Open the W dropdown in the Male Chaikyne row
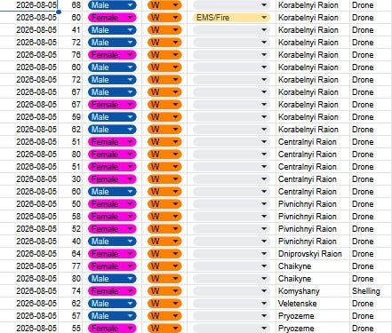The height and width of the screenshot is (333, 392). pos(164,279)
